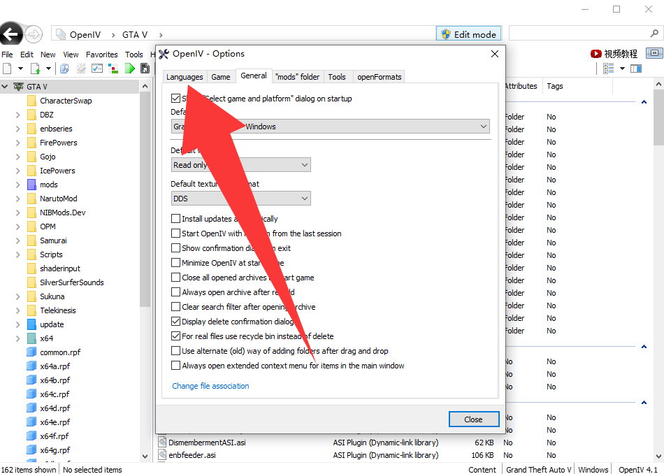Click the Close button in Options dialog
This screenshot has height=474, width=664.
point(473,419)
